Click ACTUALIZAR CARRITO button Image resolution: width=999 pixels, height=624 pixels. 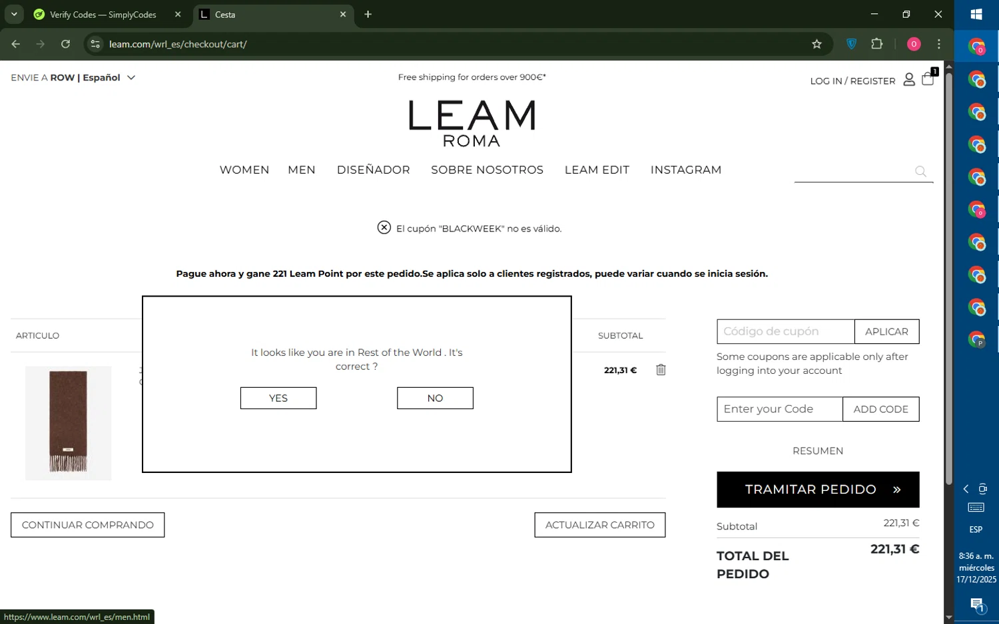coord(599,525)
